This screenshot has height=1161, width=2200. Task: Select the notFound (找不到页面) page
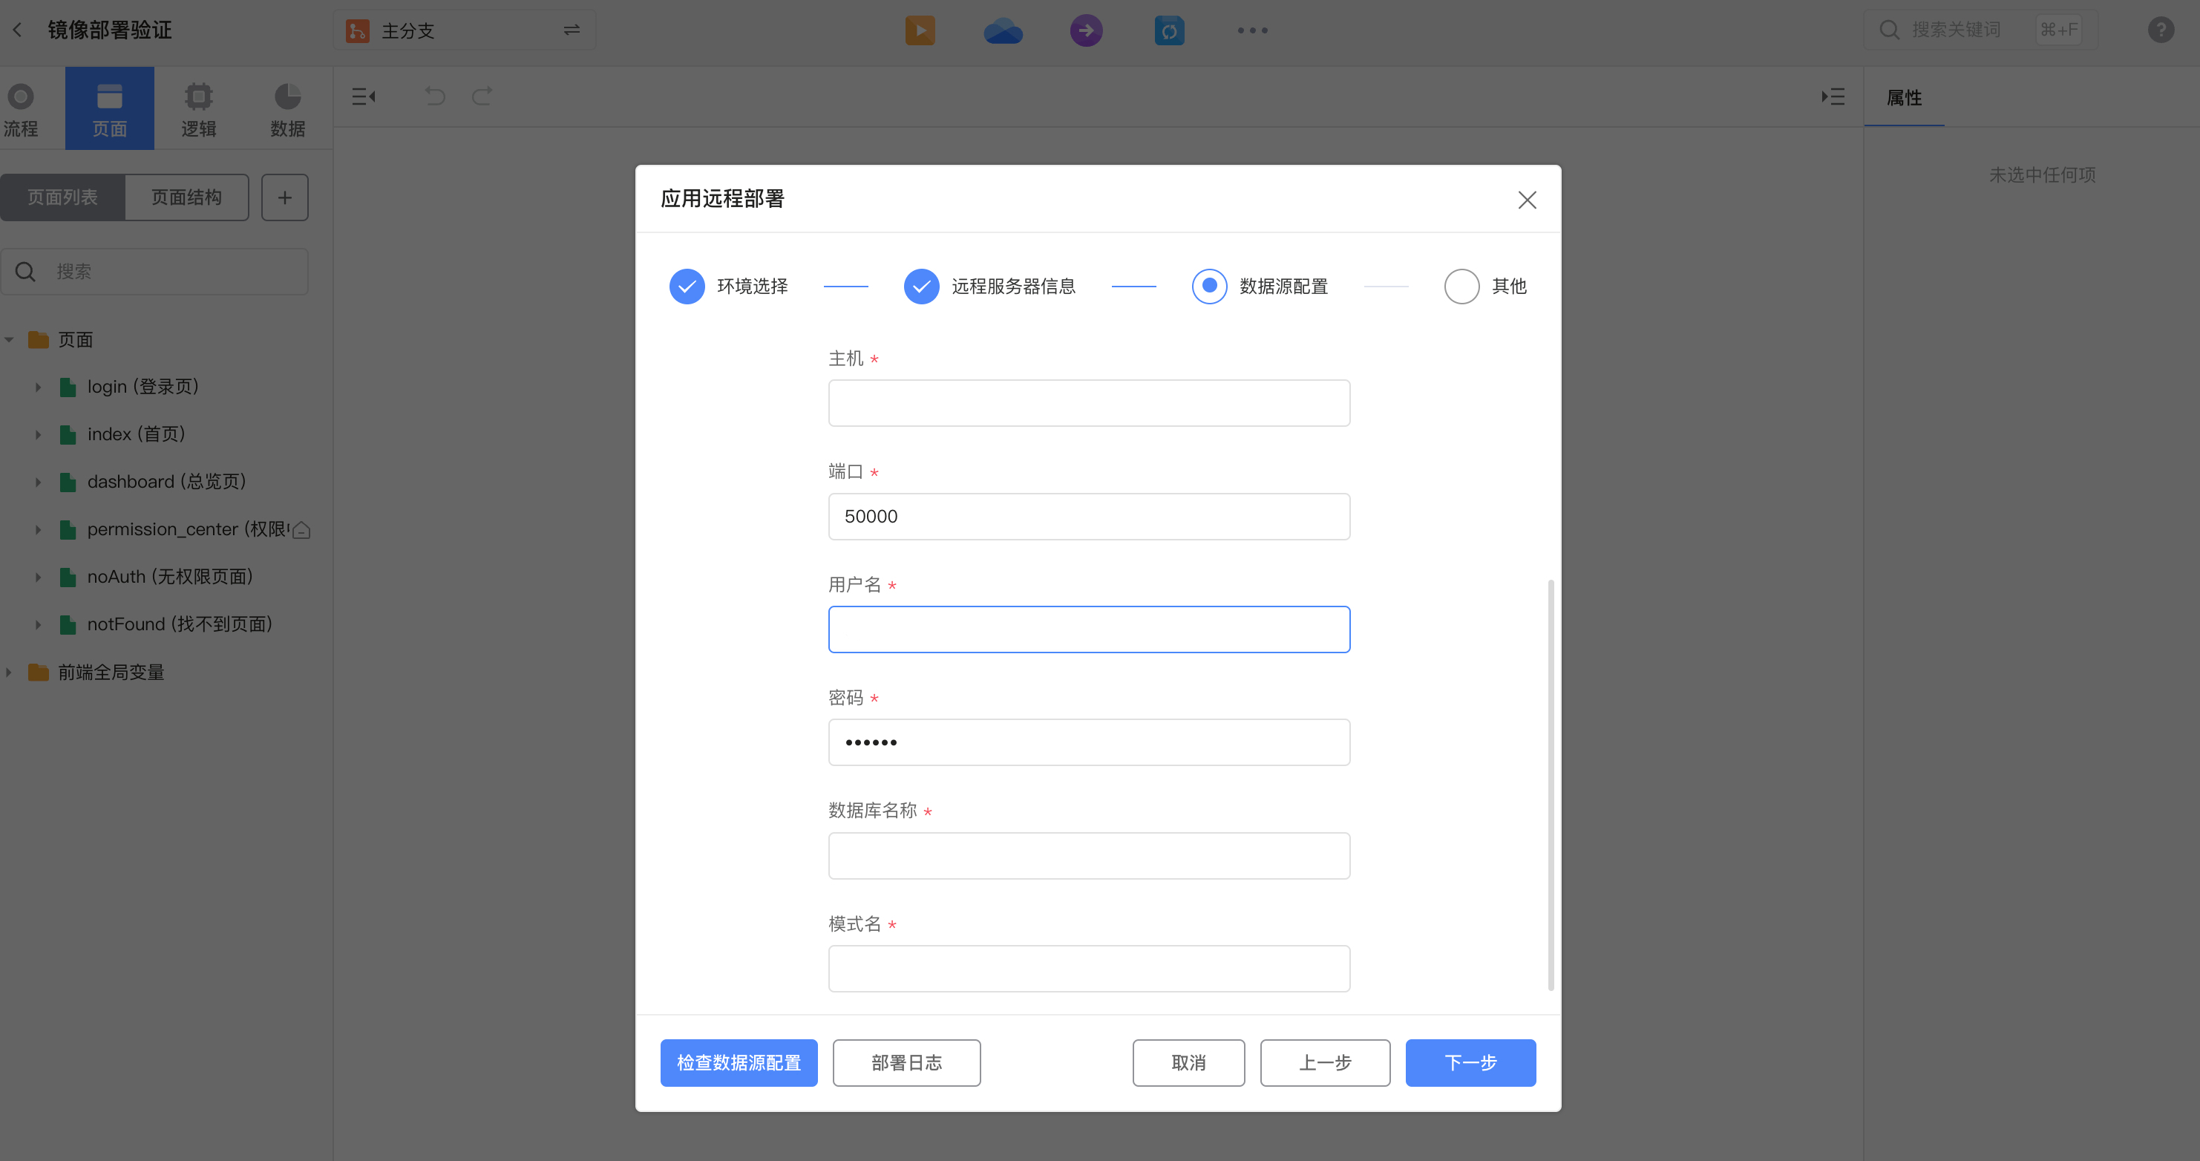(180, 624)
